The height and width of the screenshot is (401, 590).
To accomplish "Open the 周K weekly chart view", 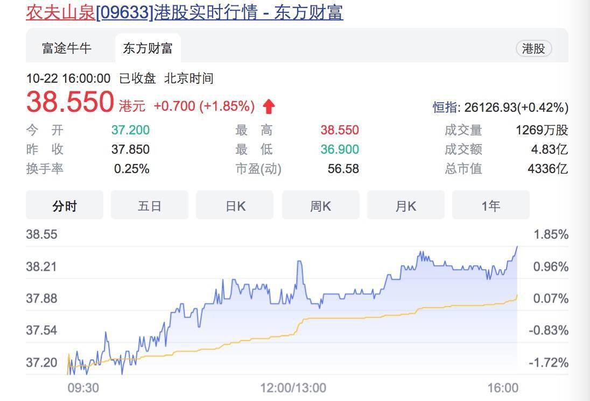I will pos(320,205).
